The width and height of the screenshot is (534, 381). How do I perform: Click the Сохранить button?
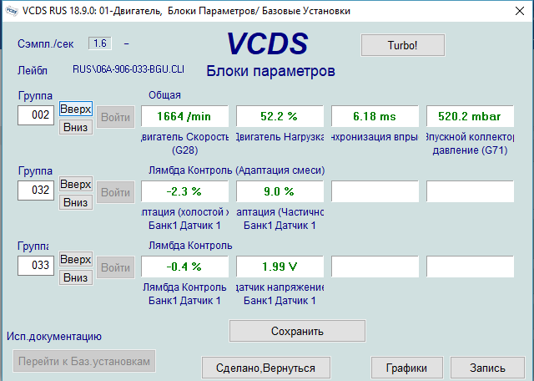[x=297, y=331]
